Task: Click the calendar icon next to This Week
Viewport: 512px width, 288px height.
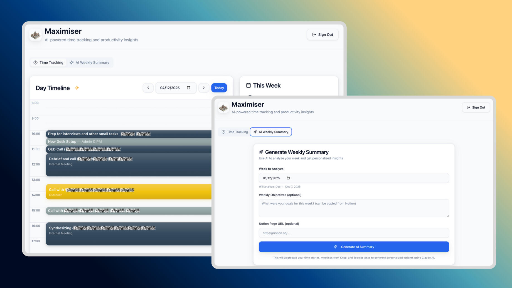Action: click(x=248, y=85)
